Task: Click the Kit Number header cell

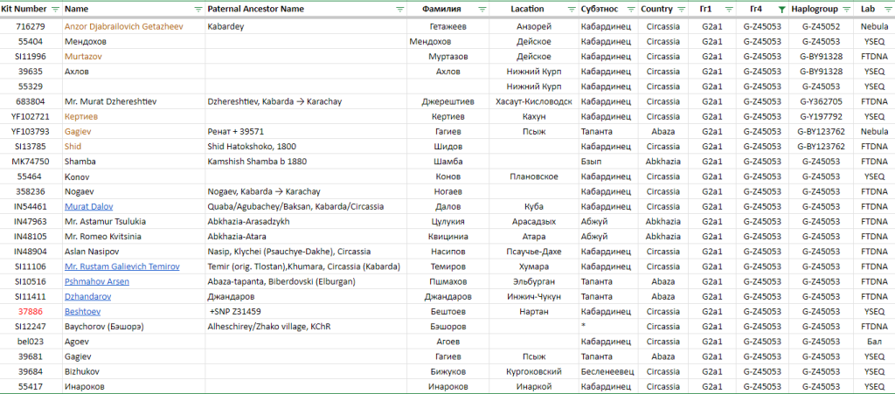Action: tap(24, 9)
